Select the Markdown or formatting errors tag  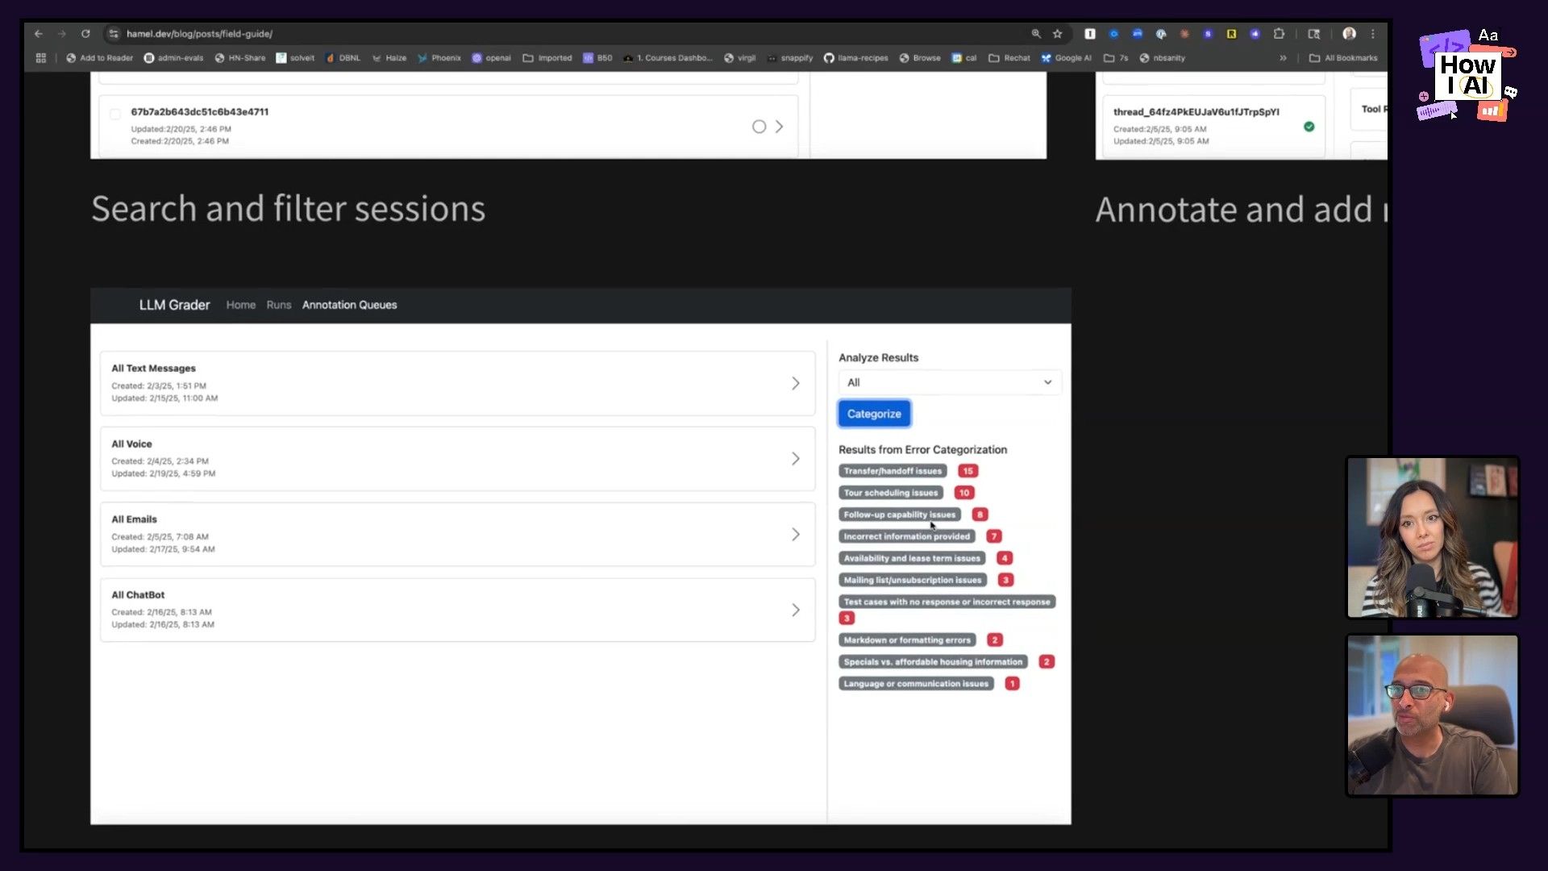click(907, 640)
